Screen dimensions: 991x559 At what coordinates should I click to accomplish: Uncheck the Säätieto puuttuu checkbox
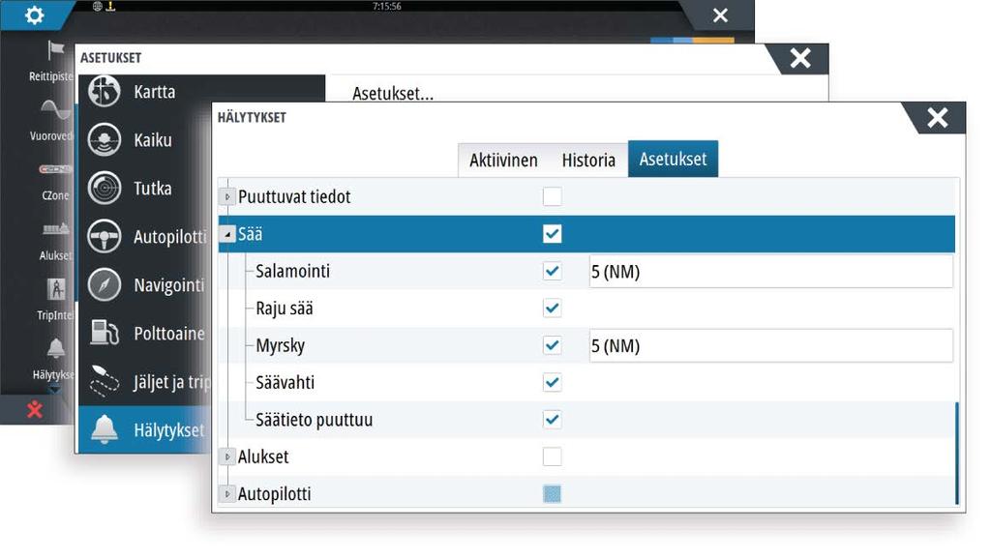tap(552, 420)
